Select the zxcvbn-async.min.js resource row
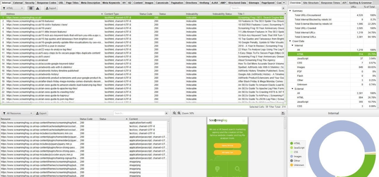This screenshot has height=177, width=379. coord(84,154)
